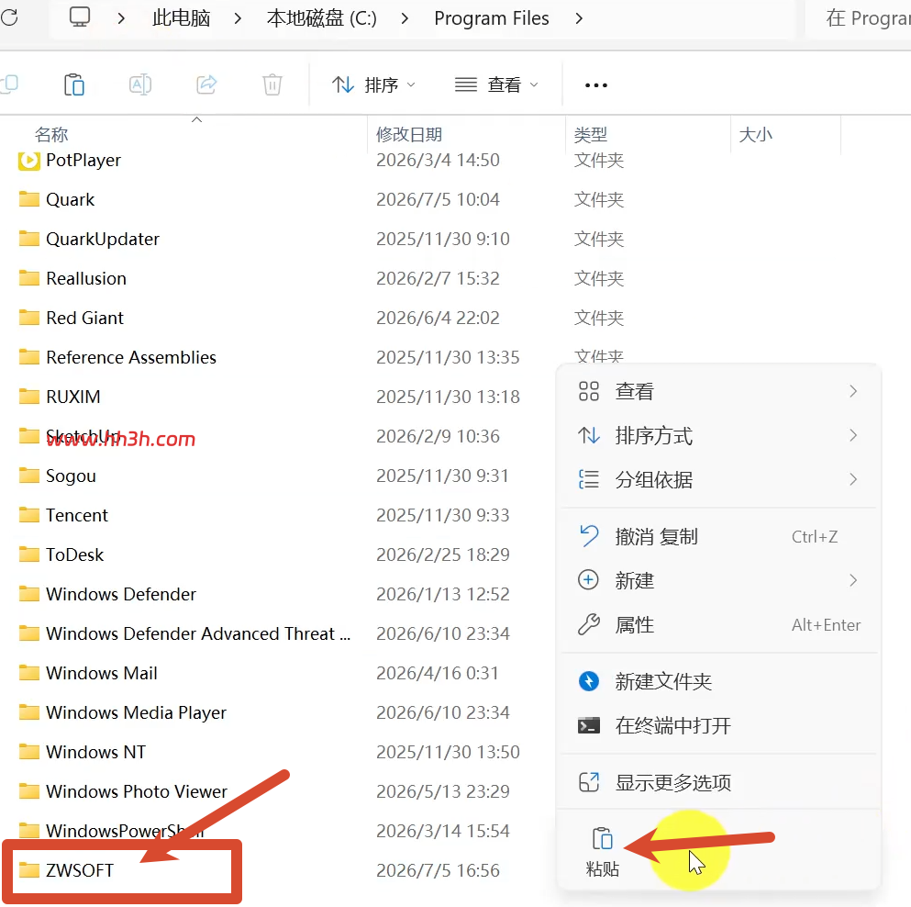Image resolution: width=911 pixels, height=907 pixels.
Task: Expand chevron after Program Files breadcrumb
Action: click(579, 18)
